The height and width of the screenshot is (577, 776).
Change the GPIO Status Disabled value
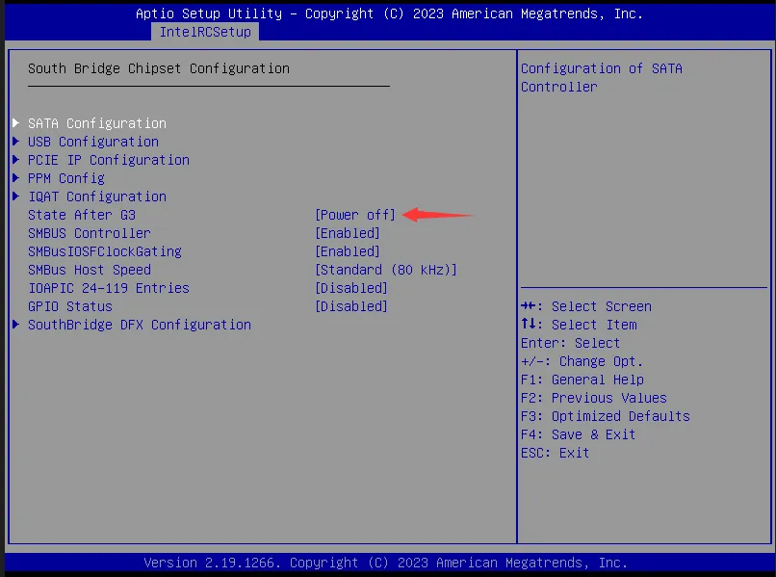point(351,306)
